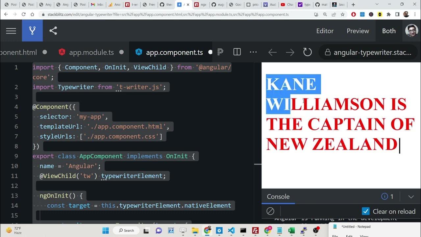Open the new browser tab button

click(x=353, y=5)
